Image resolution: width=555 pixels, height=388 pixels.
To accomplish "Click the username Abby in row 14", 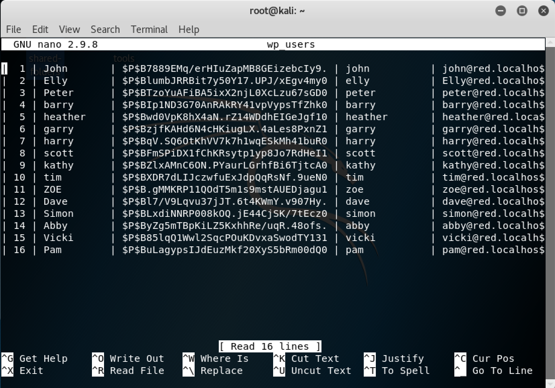I will [x=56, y=226].
